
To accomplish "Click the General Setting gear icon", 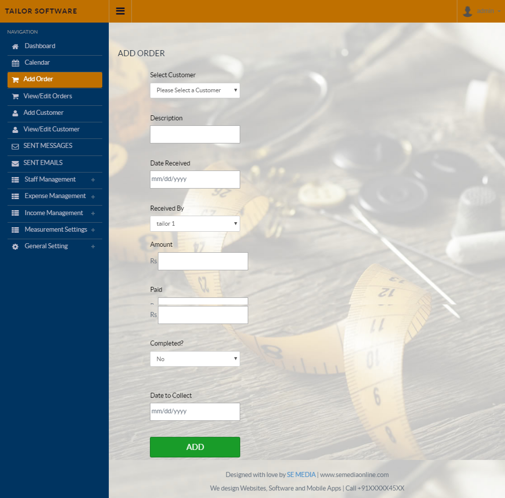I will tap(15, 247).
